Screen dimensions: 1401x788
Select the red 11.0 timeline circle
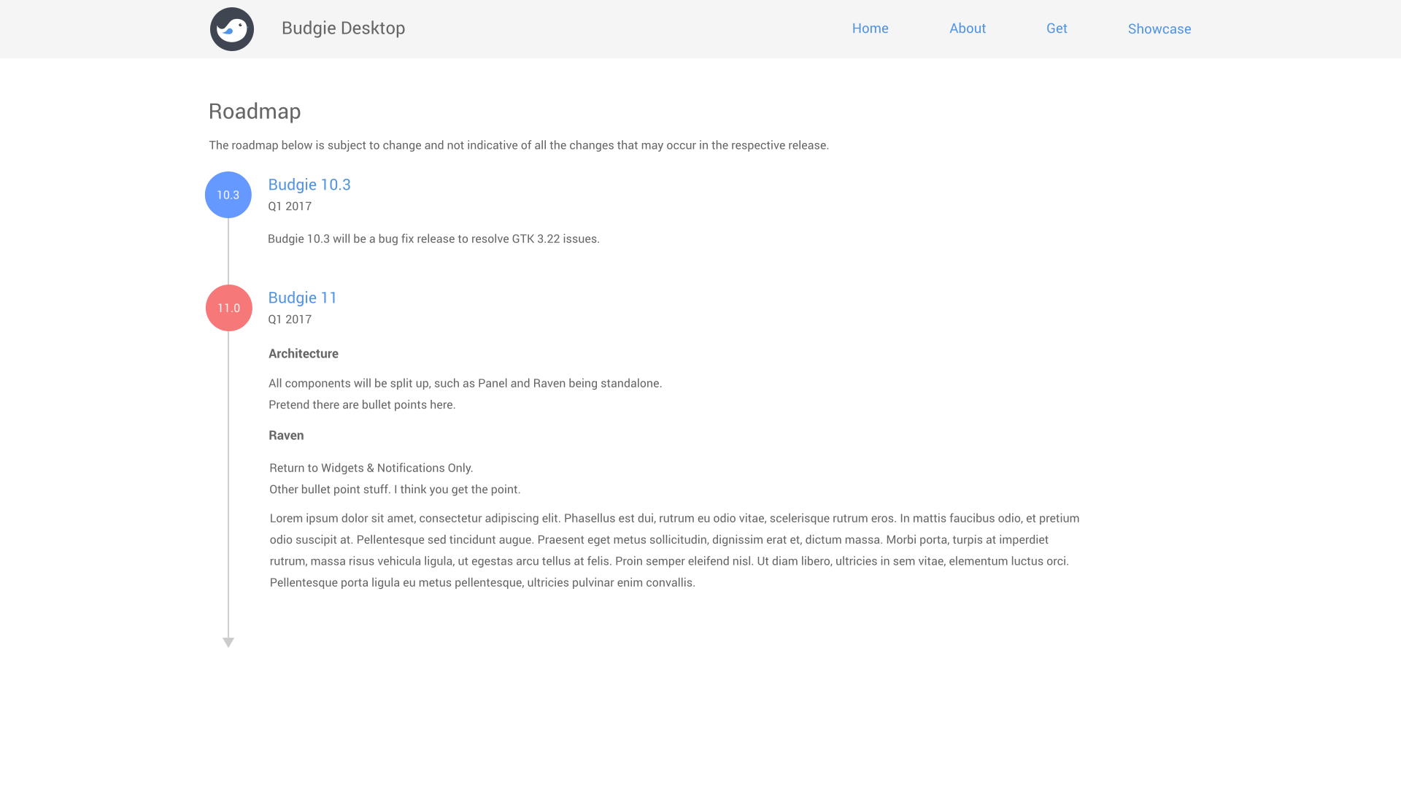click(229, 308)
